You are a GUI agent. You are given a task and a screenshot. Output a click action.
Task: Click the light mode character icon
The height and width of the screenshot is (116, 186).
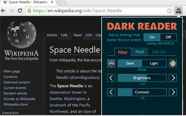[173, 63]
